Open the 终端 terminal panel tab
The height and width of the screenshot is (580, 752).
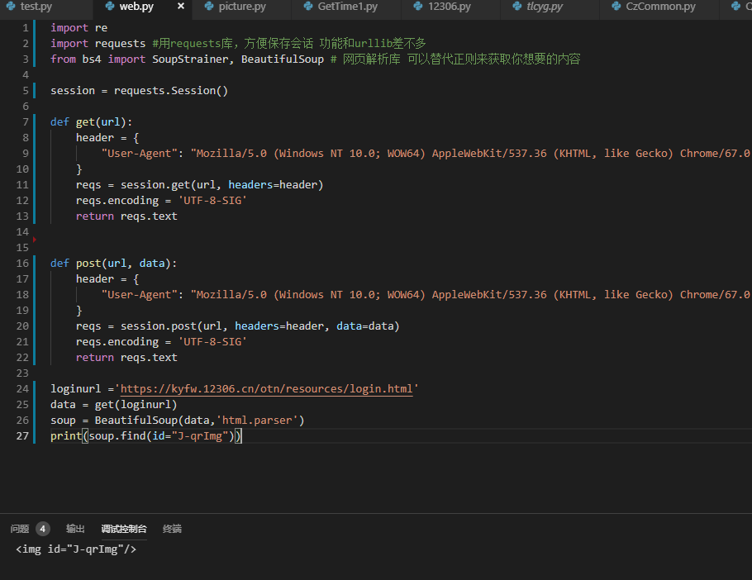(172, 529)
